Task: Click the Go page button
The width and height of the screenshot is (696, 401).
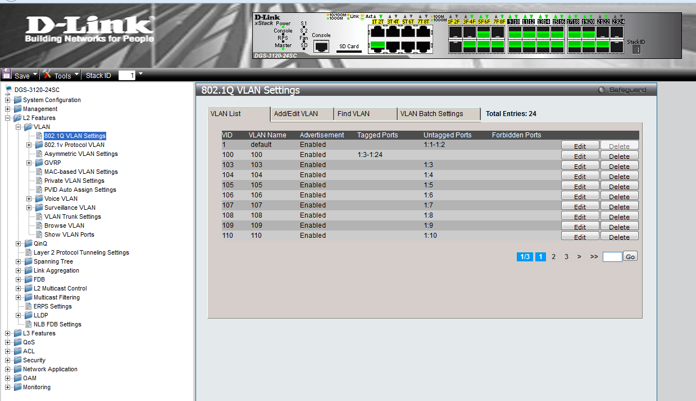Action: point(630,256)
